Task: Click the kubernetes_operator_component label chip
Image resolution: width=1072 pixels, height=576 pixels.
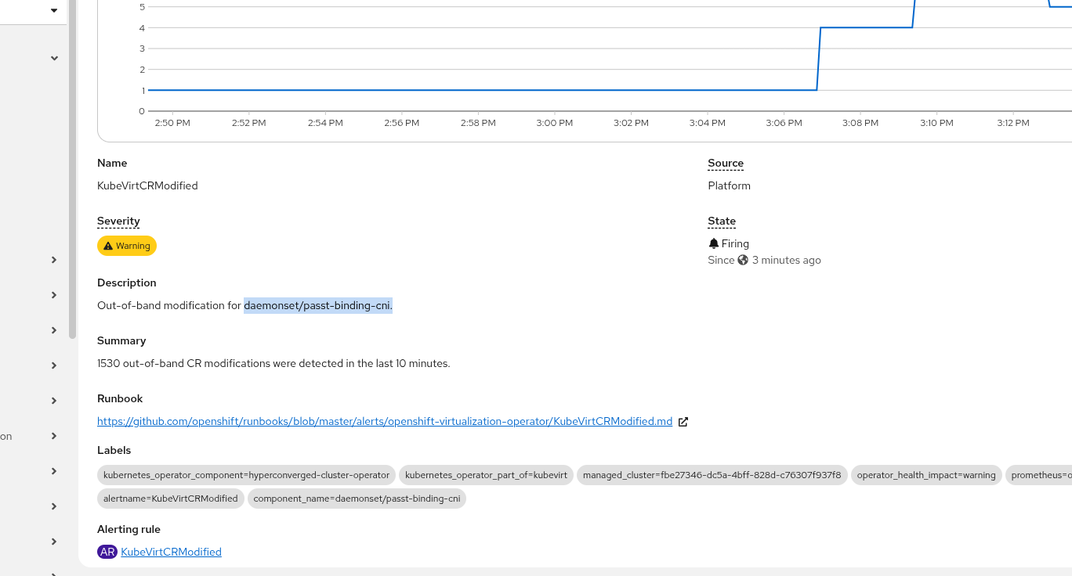Action: tap(246, 475)
